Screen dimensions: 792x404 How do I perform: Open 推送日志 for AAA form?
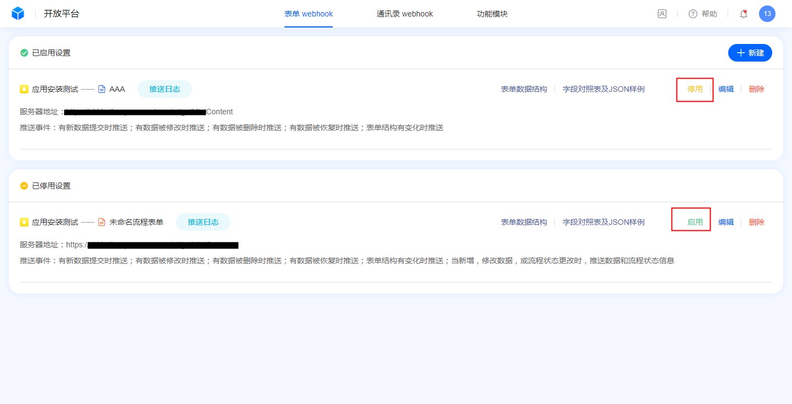tap(164, 89)
